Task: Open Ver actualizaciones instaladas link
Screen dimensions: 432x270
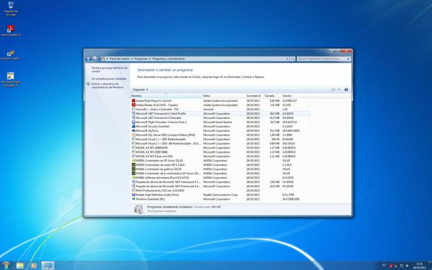Action: pyautogui.click(x=109, y=79)
